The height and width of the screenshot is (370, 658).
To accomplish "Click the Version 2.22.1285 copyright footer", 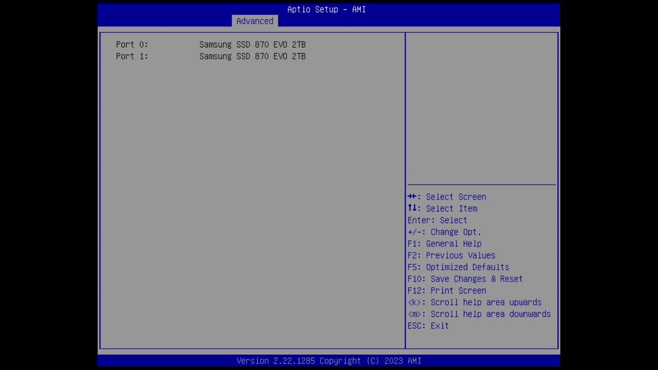I will 329,361.
